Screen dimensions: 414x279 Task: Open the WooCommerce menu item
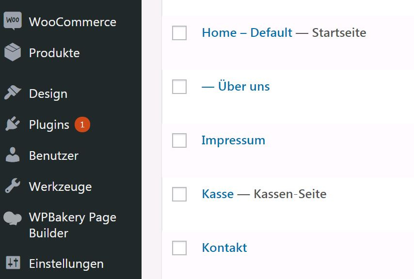(73, 22)
